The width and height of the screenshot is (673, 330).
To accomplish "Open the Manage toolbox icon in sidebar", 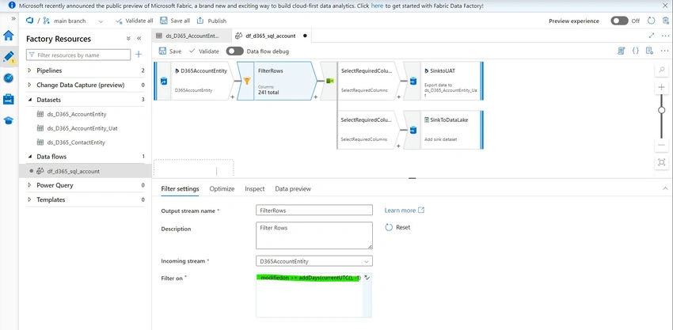I will 8,99.
